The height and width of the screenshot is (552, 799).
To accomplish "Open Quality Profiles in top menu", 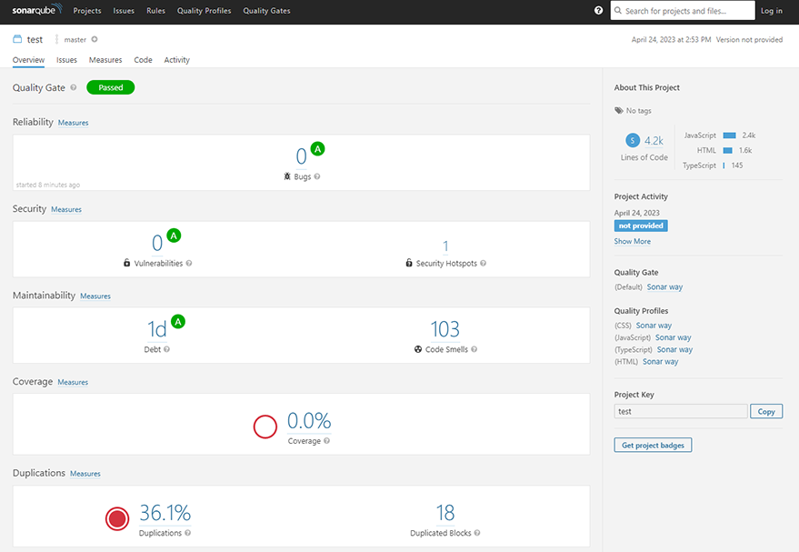I will tap(204, 10).
